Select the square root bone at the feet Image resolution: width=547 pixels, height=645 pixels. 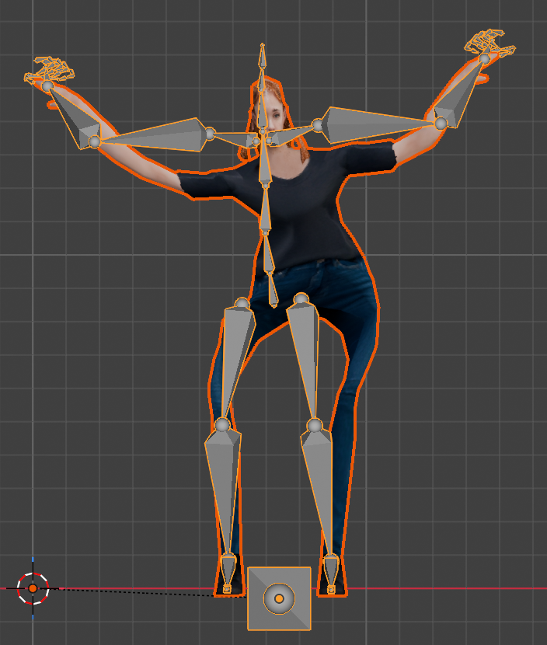pos(279,598)
